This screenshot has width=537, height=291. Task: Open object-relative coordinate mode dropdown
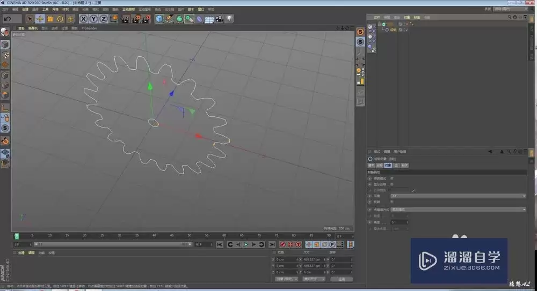[287, 279]
